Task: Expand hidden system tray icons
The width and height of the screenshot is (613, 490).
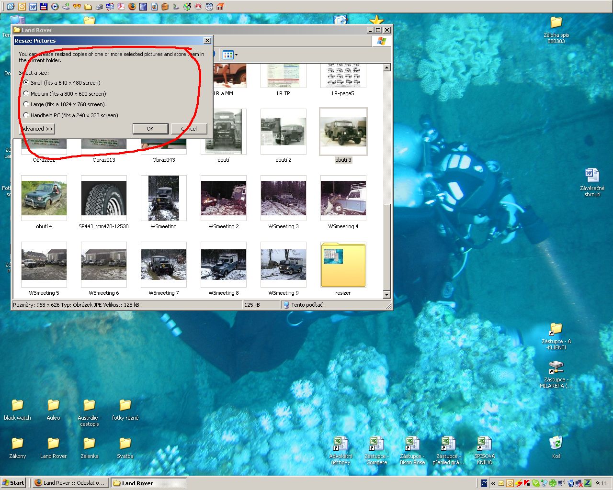Action: [x=493, y=483]
